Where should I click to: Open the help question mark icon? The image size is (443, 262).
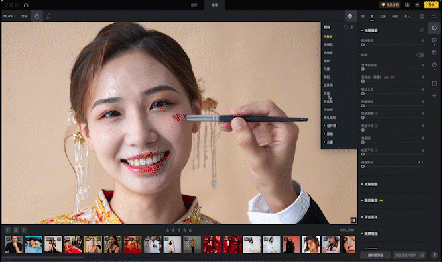tap(434, 255)
